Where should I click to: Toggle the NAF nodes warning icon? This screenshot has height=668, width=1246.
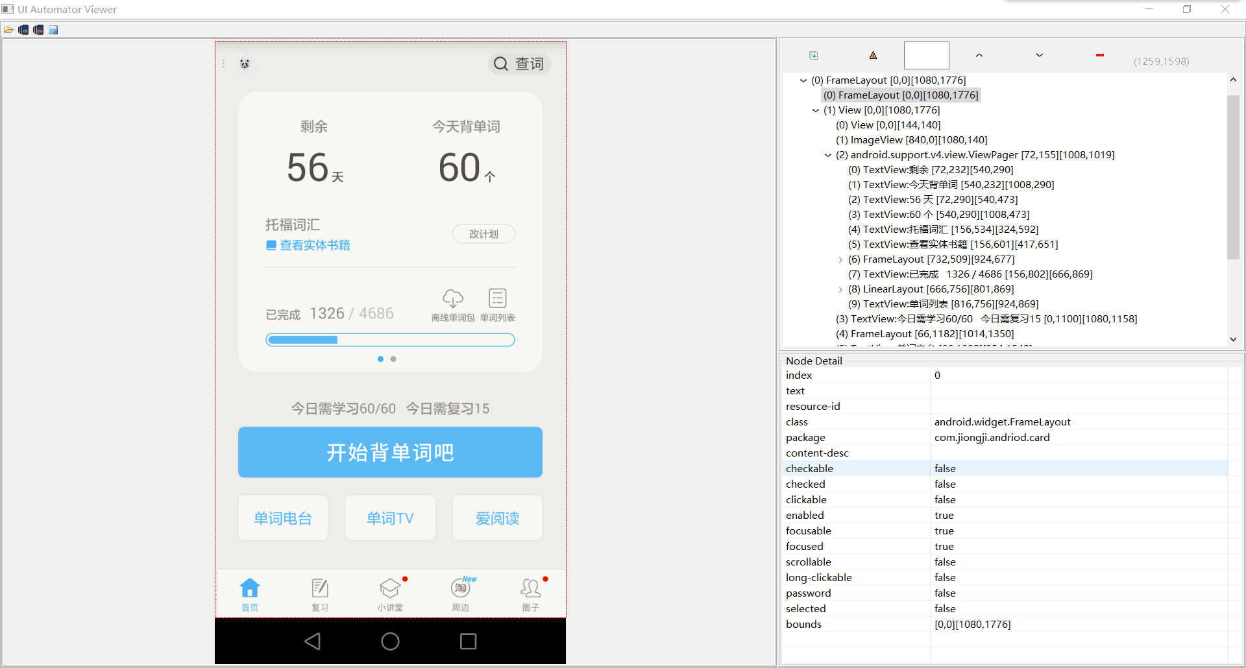pos(873,55)
